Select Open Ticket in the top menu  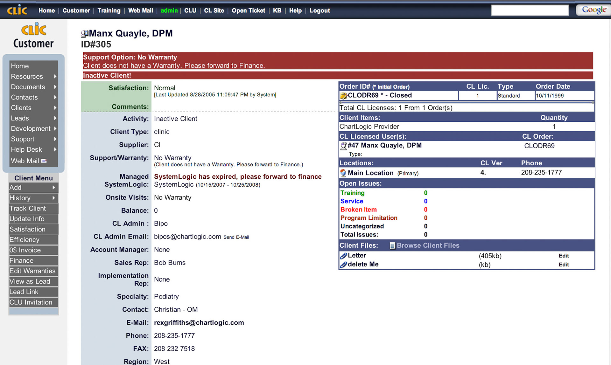[248, 10]
